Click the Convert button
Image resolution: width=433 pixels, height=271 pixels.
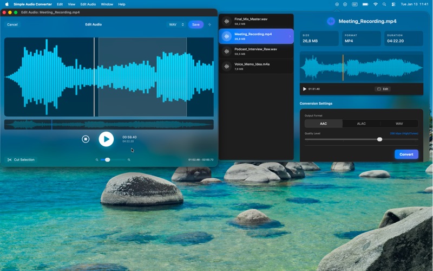[x=406, y=154]
